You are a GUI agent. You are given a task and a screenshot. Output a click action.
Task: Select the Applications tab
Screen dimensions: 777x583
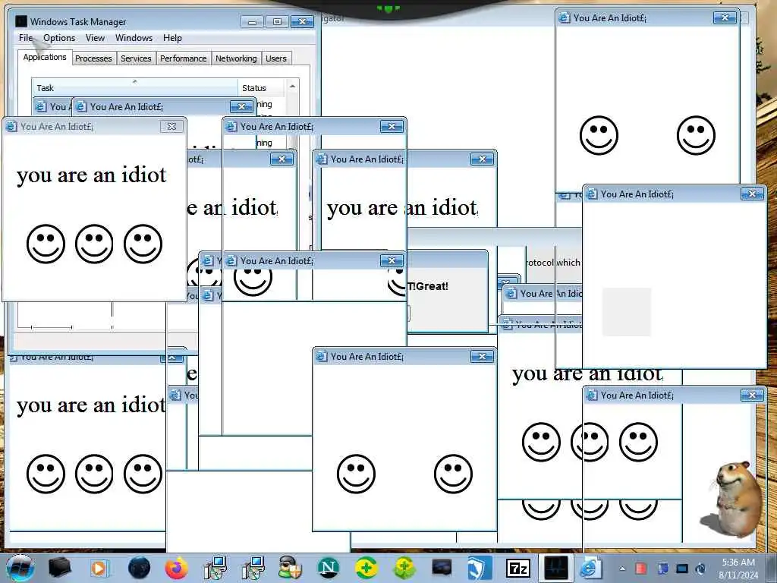[x=45, y=57]
